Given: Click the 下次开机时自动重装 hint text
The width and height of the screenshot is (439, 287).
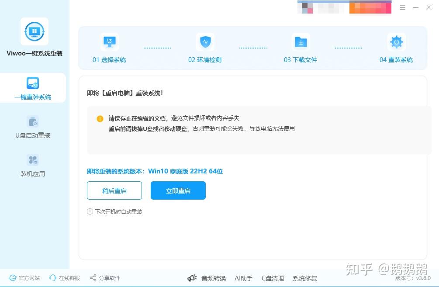Looking at the screenshot, I should point(118,212).
